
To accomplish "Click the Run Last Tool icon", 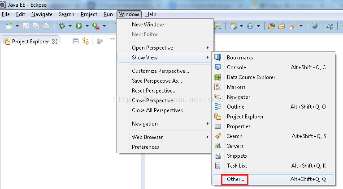I will coord(96,26).
